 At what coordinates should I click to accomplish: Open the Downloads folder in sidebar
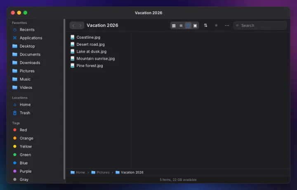[37, 63]
